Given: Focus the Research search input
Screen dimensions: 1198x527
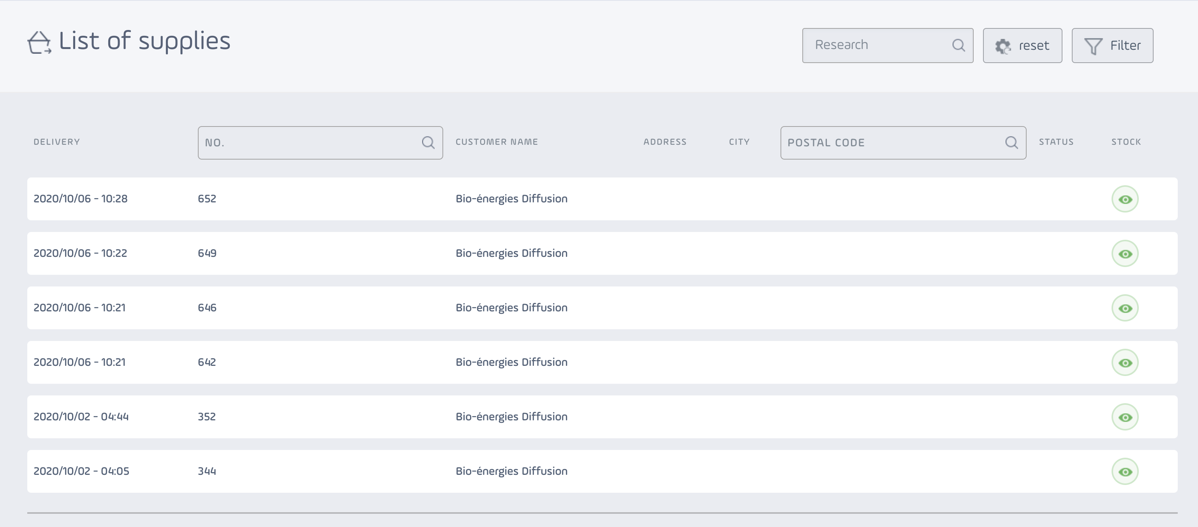Looking at the screenshot, I should tap(887, 46).
